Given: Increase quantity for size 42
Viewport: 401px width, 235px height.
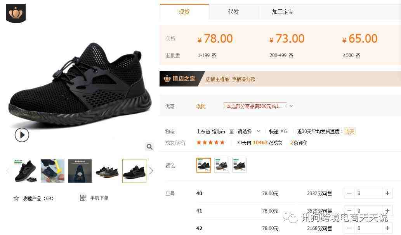Looking at the screenshot, I should click(387, 228).
